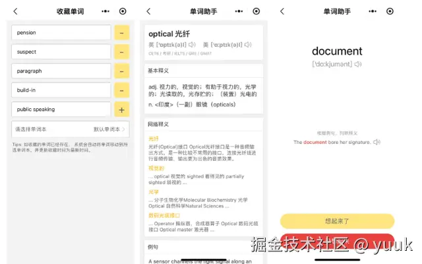
Task: Open more options on optical word screen
Action: [x=239, y=11]
